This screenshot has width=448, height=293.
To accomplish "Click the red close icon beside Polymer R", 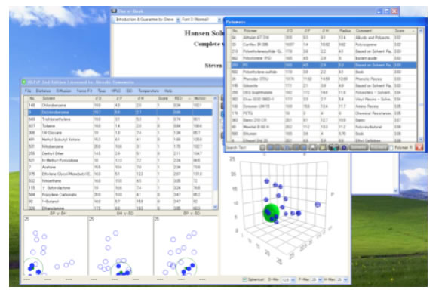I will tap(419, 147).
